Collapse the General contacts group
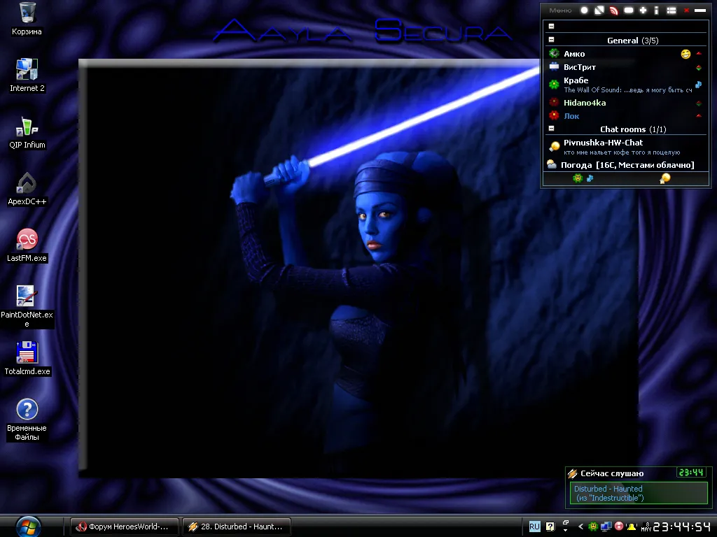The height and width of the screenshot is (537, 717). coord(551,40)
